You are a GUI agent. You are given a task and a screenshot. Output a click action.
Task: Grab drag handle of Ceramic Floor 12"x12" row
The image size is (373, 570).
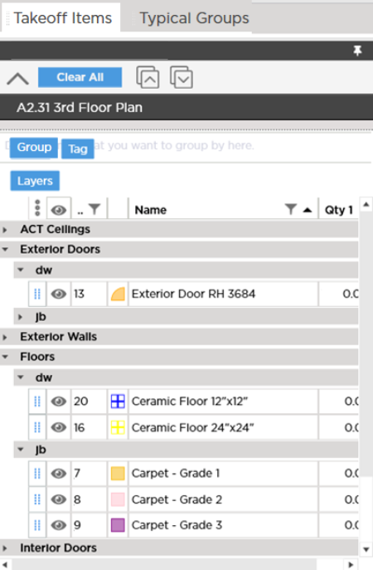[37, 402]
